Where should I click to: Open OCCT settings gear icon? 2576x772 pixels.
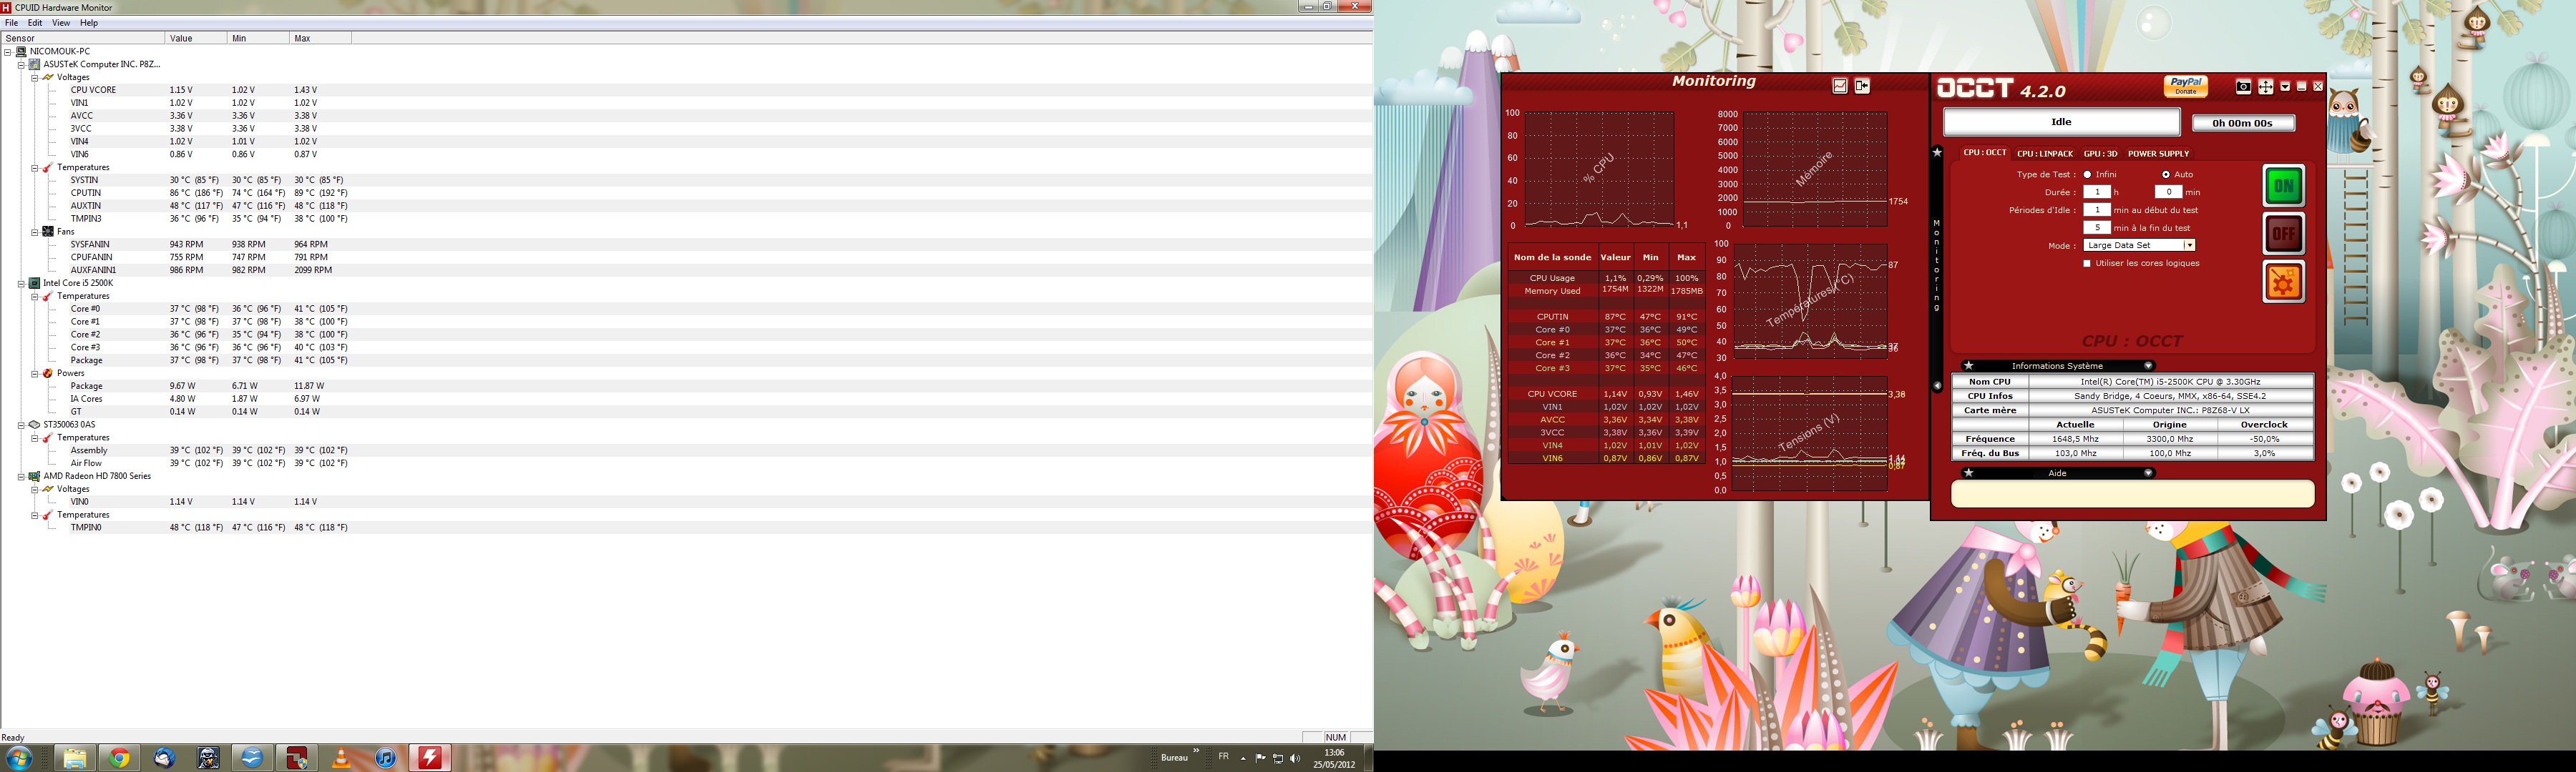coord(2283,282)
